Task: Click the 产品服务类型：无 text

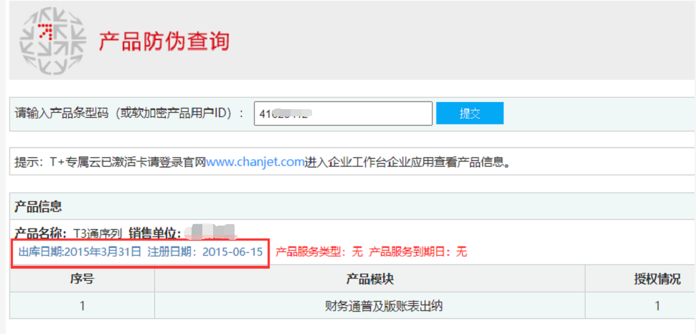Action: [319, 252]
